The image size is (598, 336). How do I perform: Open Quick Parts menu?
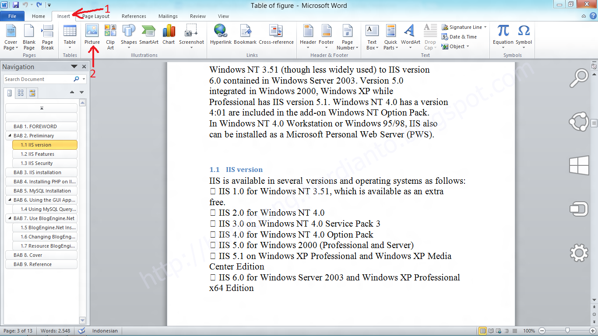390,38
